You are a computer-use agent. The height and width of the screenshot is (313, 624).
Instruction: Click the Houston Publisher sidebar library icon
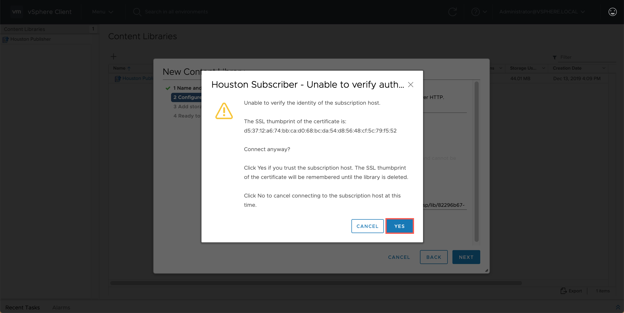(x=6, y=39)
